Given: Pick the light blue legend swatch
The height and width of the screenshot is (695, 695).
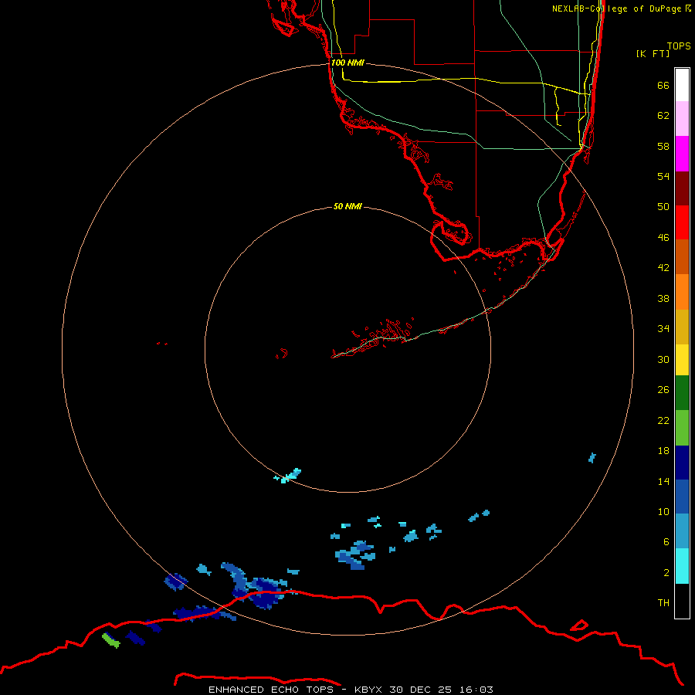Looking at the screenshot, I should pyautogui.click(x=682, y=531).
